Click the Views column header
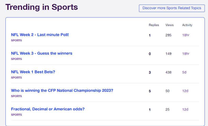The height and width of the screenshot is (126, 208). click(x=169, y=25)
